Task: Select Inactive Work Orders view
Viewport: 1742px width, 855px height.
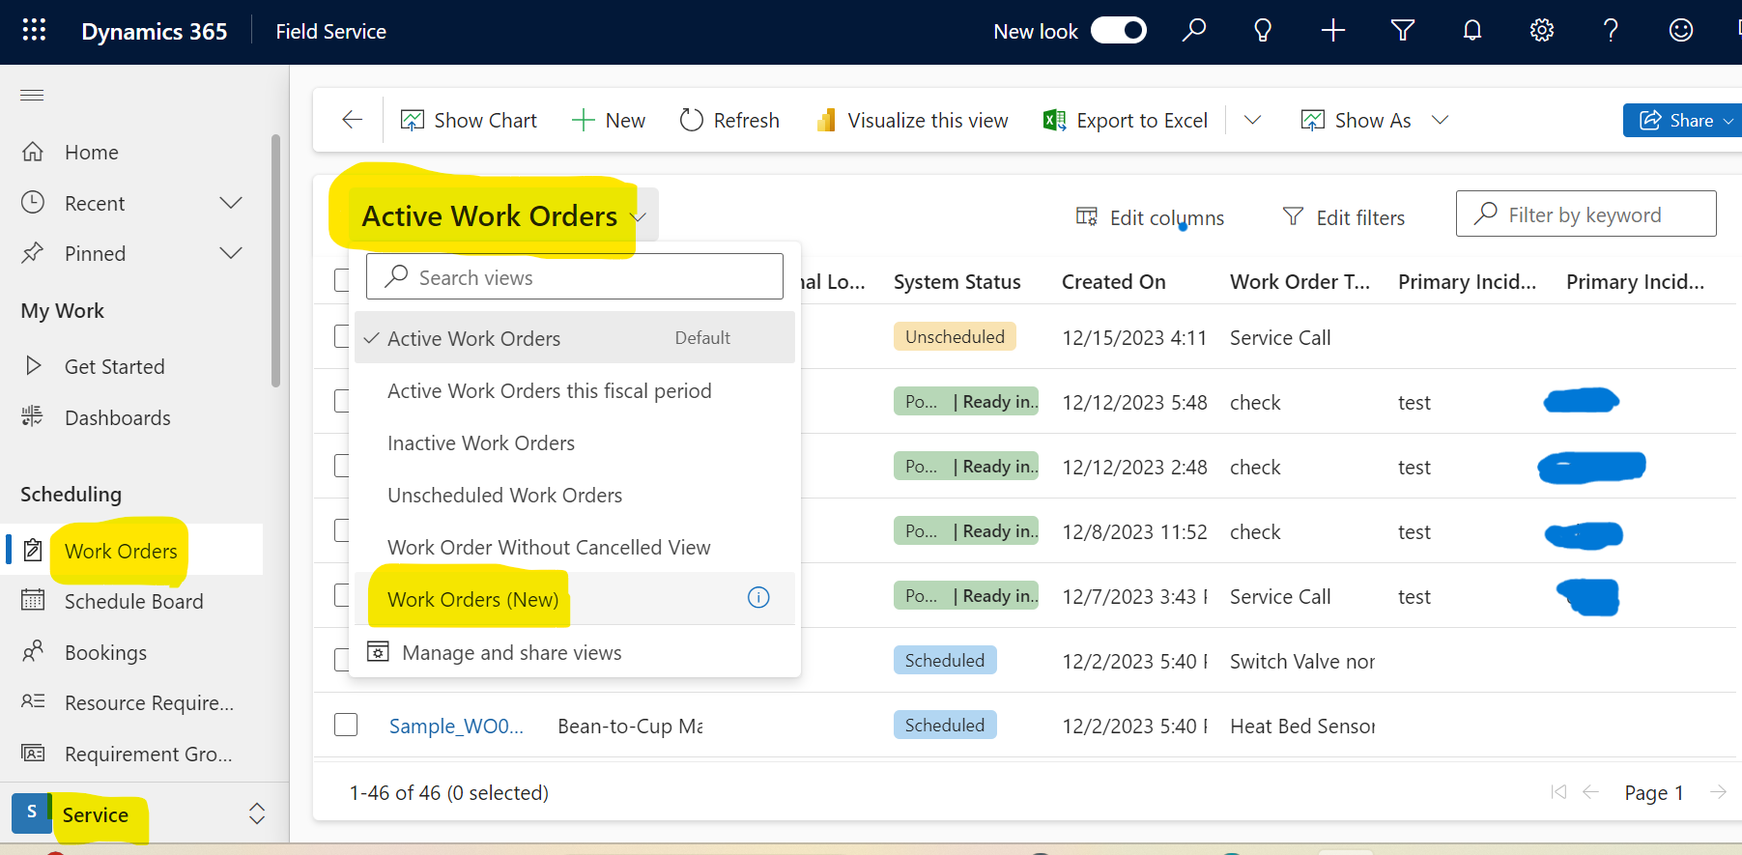Action: point(574,442)
